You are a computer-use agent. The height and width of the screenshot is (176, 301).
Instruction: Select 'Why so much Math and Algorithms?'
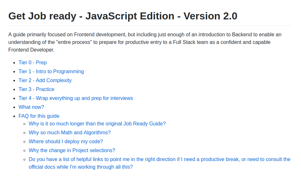[70, 133]
